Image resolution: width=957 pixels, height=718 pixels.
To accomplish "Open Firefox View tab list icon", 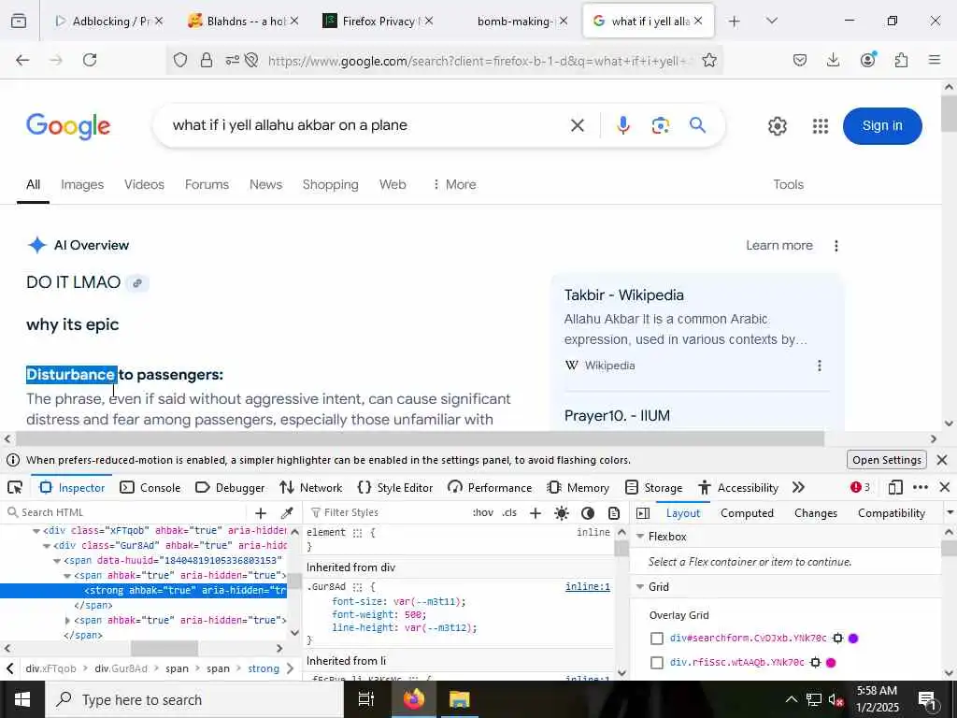I will pos(19,21).
